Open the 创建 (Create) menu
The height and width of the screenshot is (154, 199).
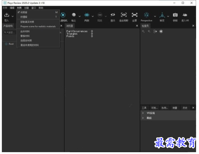27,8
